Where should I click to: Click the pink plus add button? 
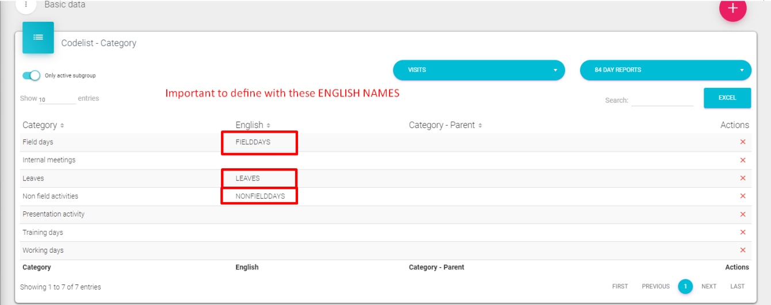(732, 9)
